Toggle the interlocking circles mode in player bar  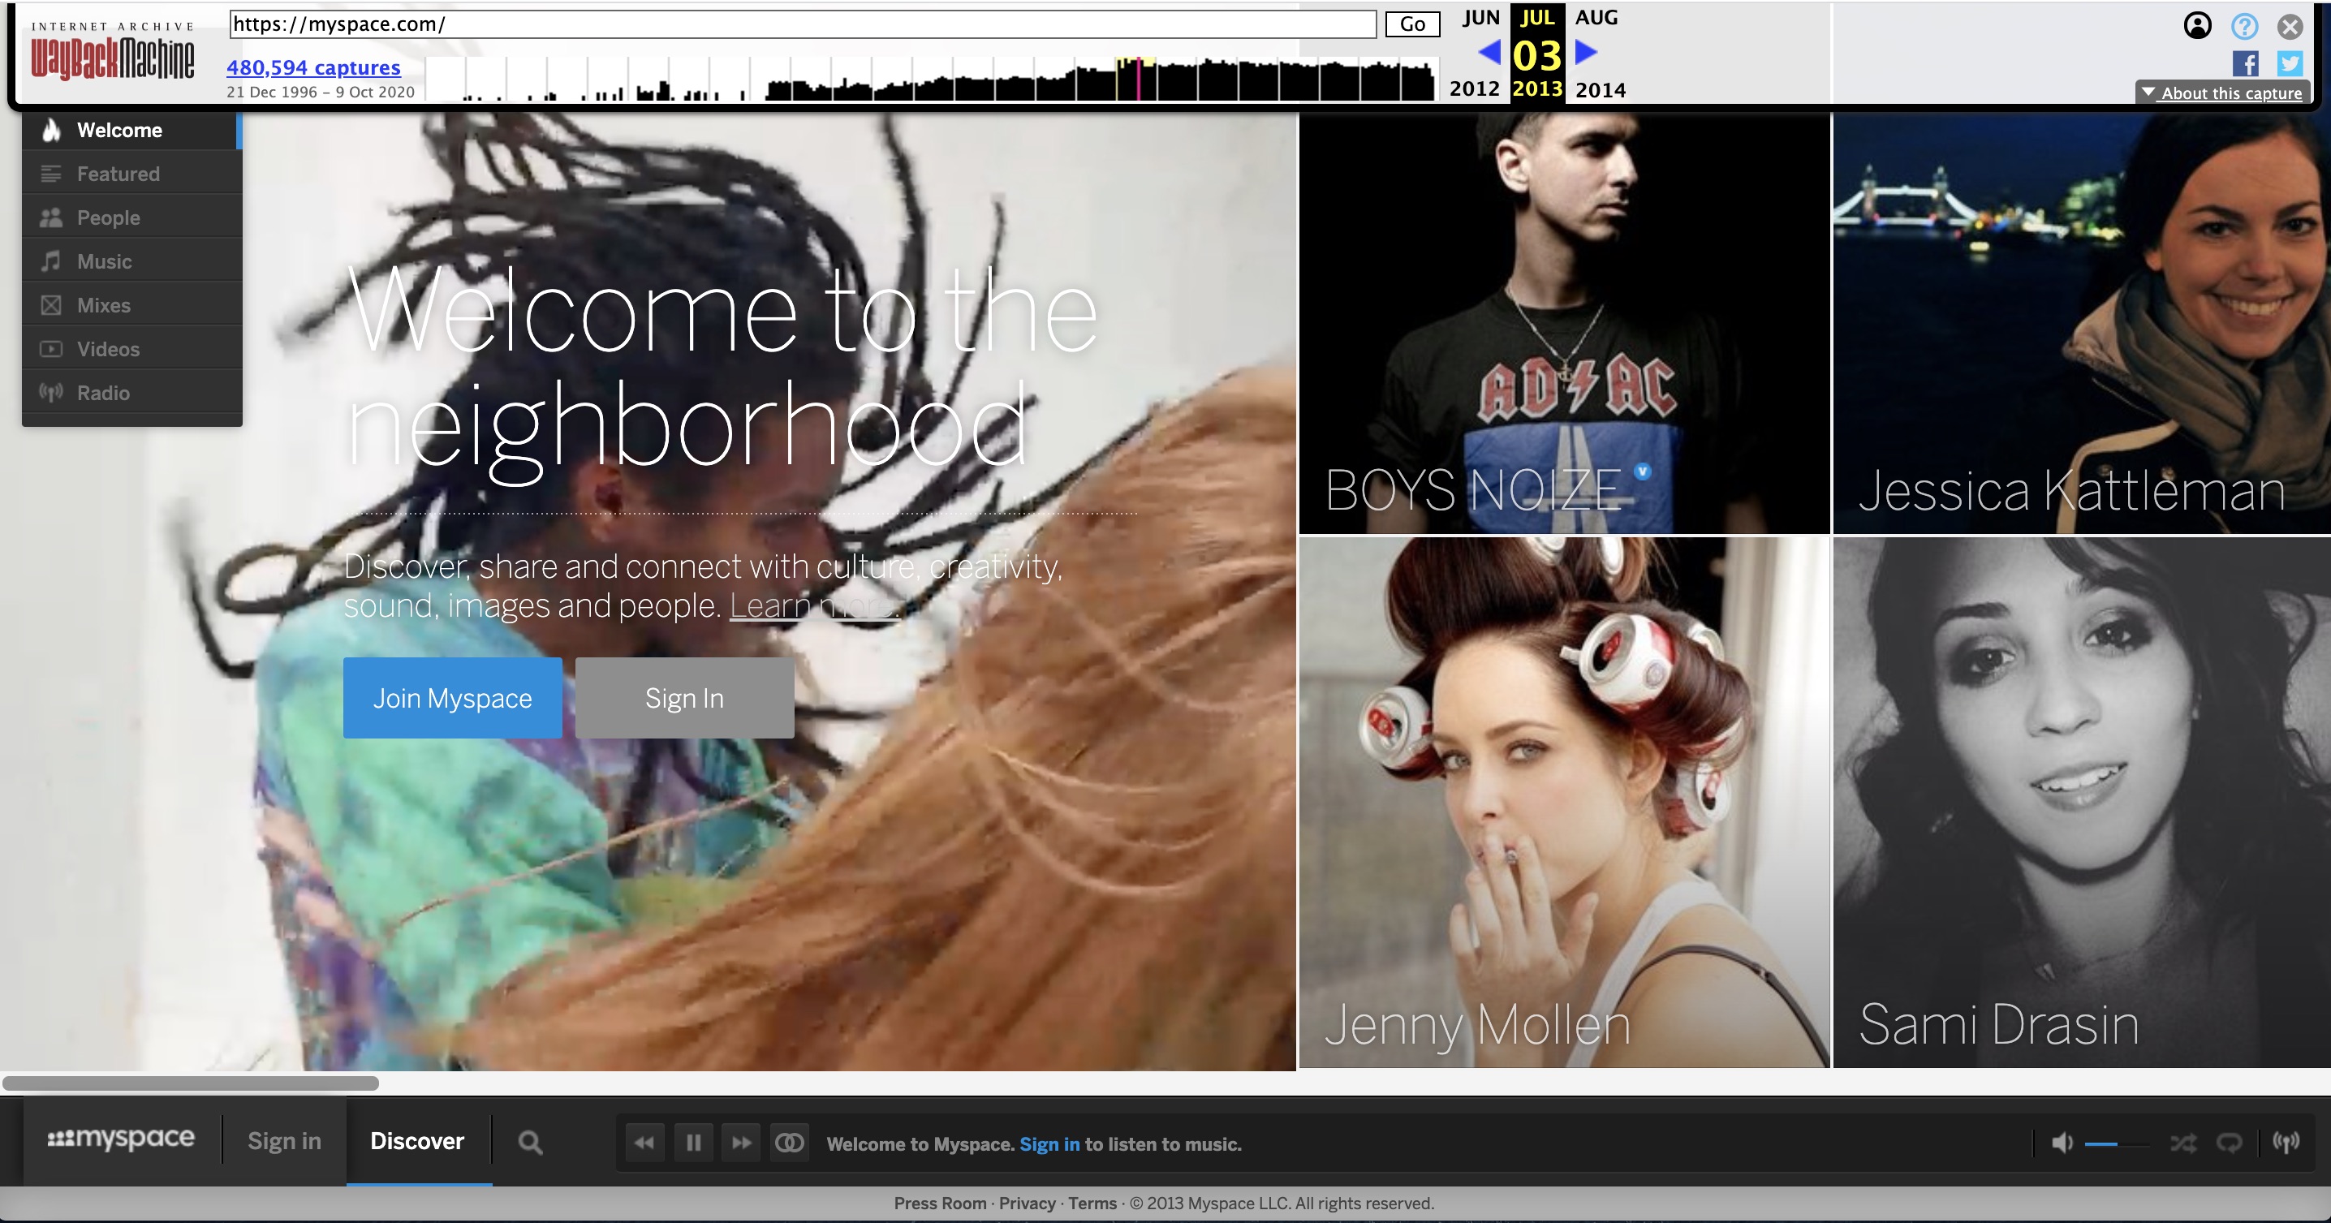(790, 1143)
